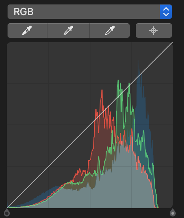184x218 pixels.
Task: Click the curve's top-right endpoint
Action: pos(172,43)
